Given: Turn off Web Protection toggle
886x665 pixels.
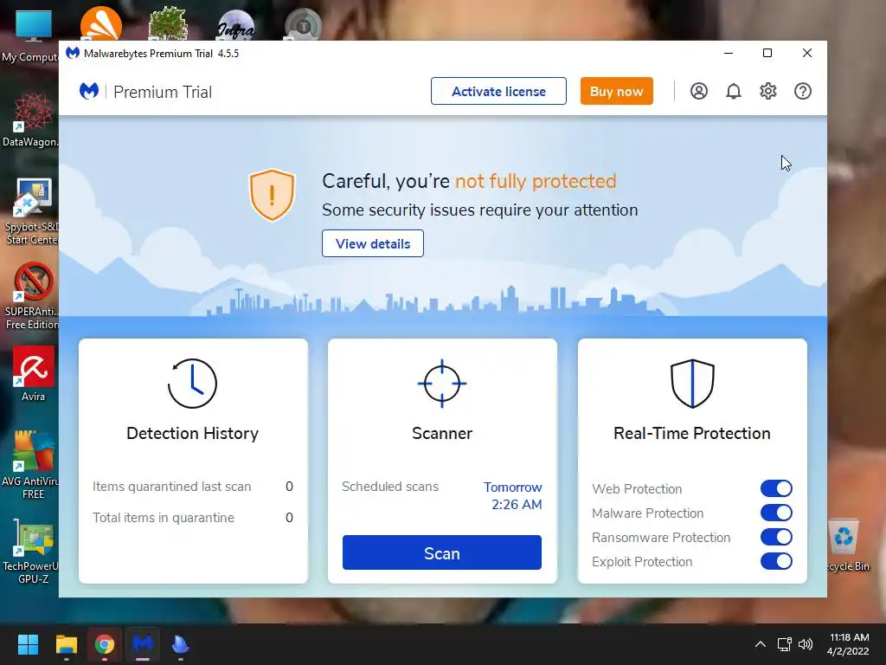Looking at the screenshot, I should point(776,488).
